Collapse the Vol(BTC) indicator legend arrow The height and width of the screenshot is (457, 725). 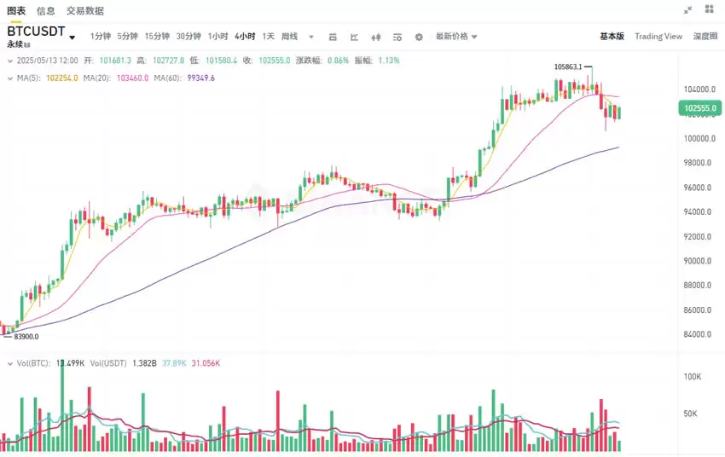(9, 363)
